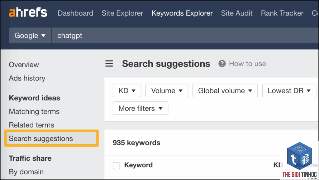The image size is (319, 180).
Task: Toggle the hamburger sidebar menu icon
Action: pyautogui.click(x=109, y=64)
